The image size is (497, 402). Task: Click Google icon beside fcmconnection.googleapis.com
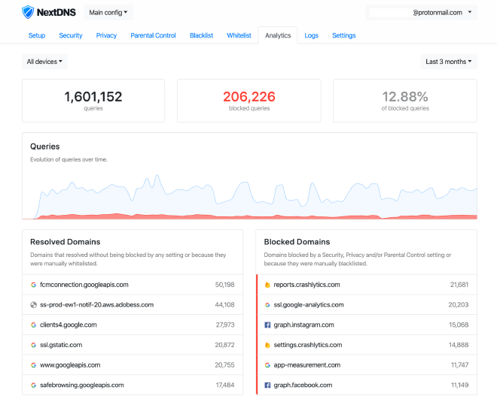33,285
